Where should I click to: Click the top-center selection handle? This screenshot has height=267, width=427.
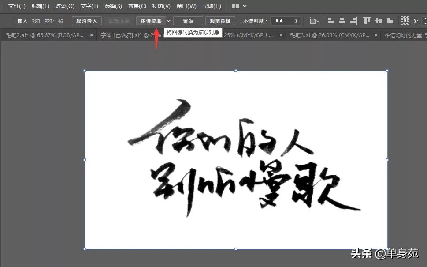tap(236, 71)
